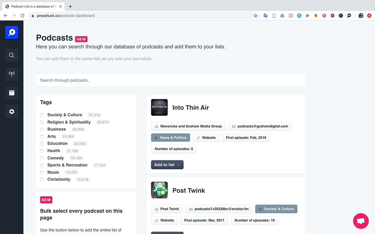Click podcasts7+59328bc@anchor.fm email button

point(219,209)
